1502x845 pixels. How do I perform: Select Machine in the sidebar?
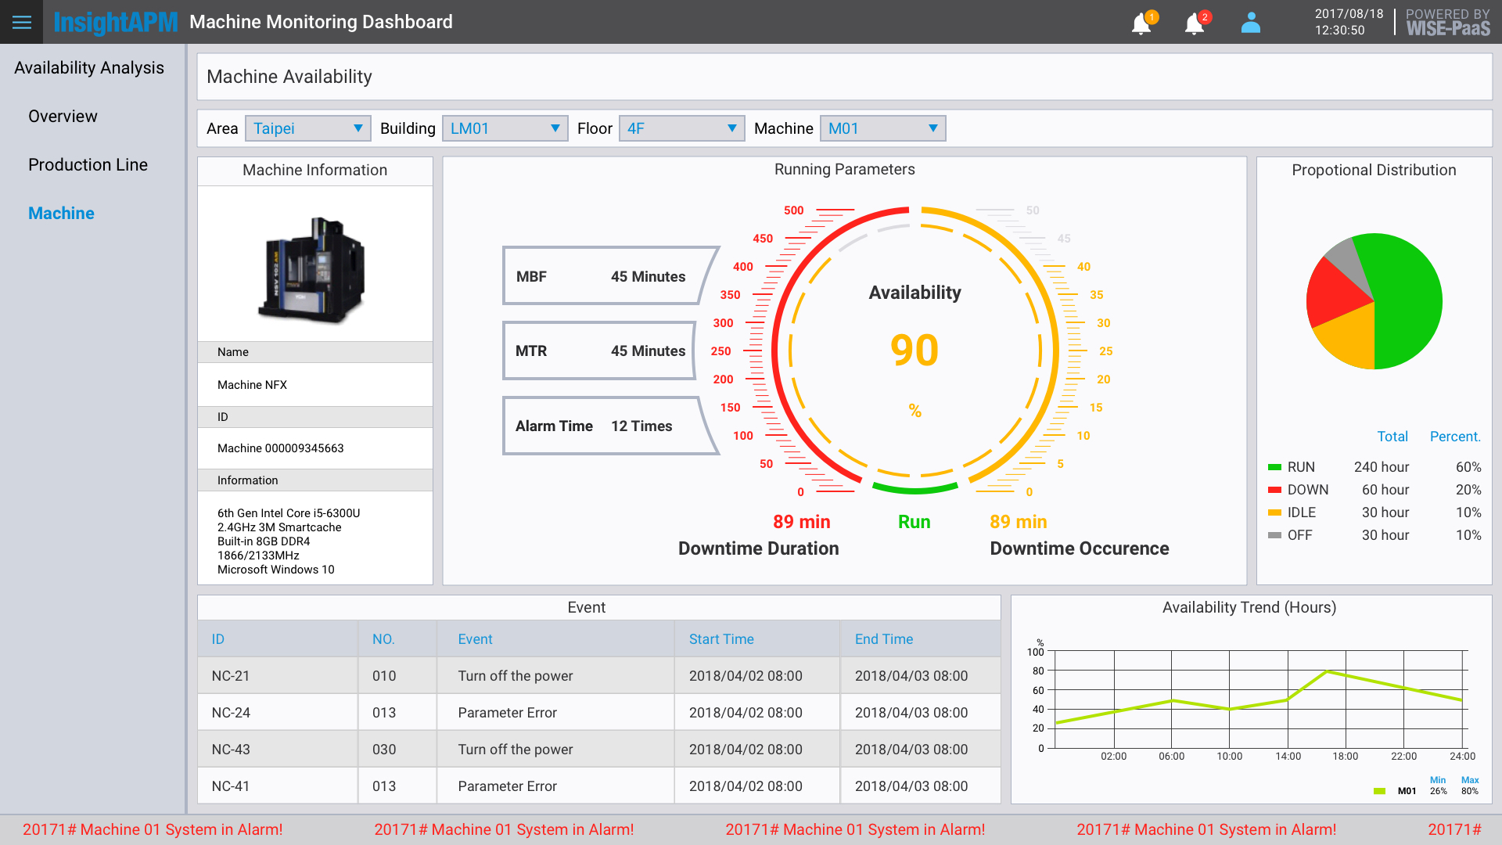[x=61, y=214]
